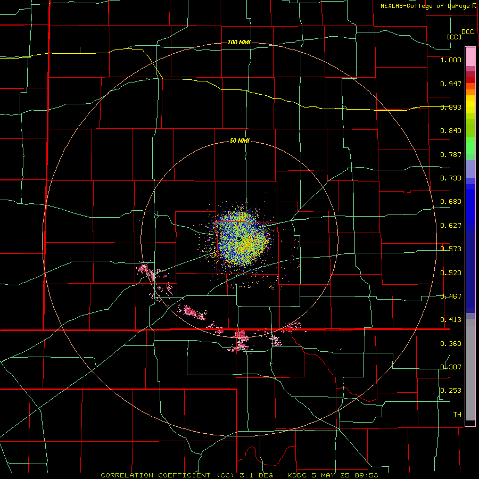Select the 0.253 scale value
This screenshot has width=479, height=479.
(451, 391)
